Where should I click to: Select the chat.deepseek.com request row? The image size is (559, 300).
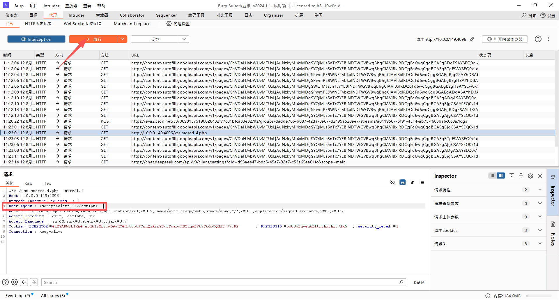tap(277, 162)
